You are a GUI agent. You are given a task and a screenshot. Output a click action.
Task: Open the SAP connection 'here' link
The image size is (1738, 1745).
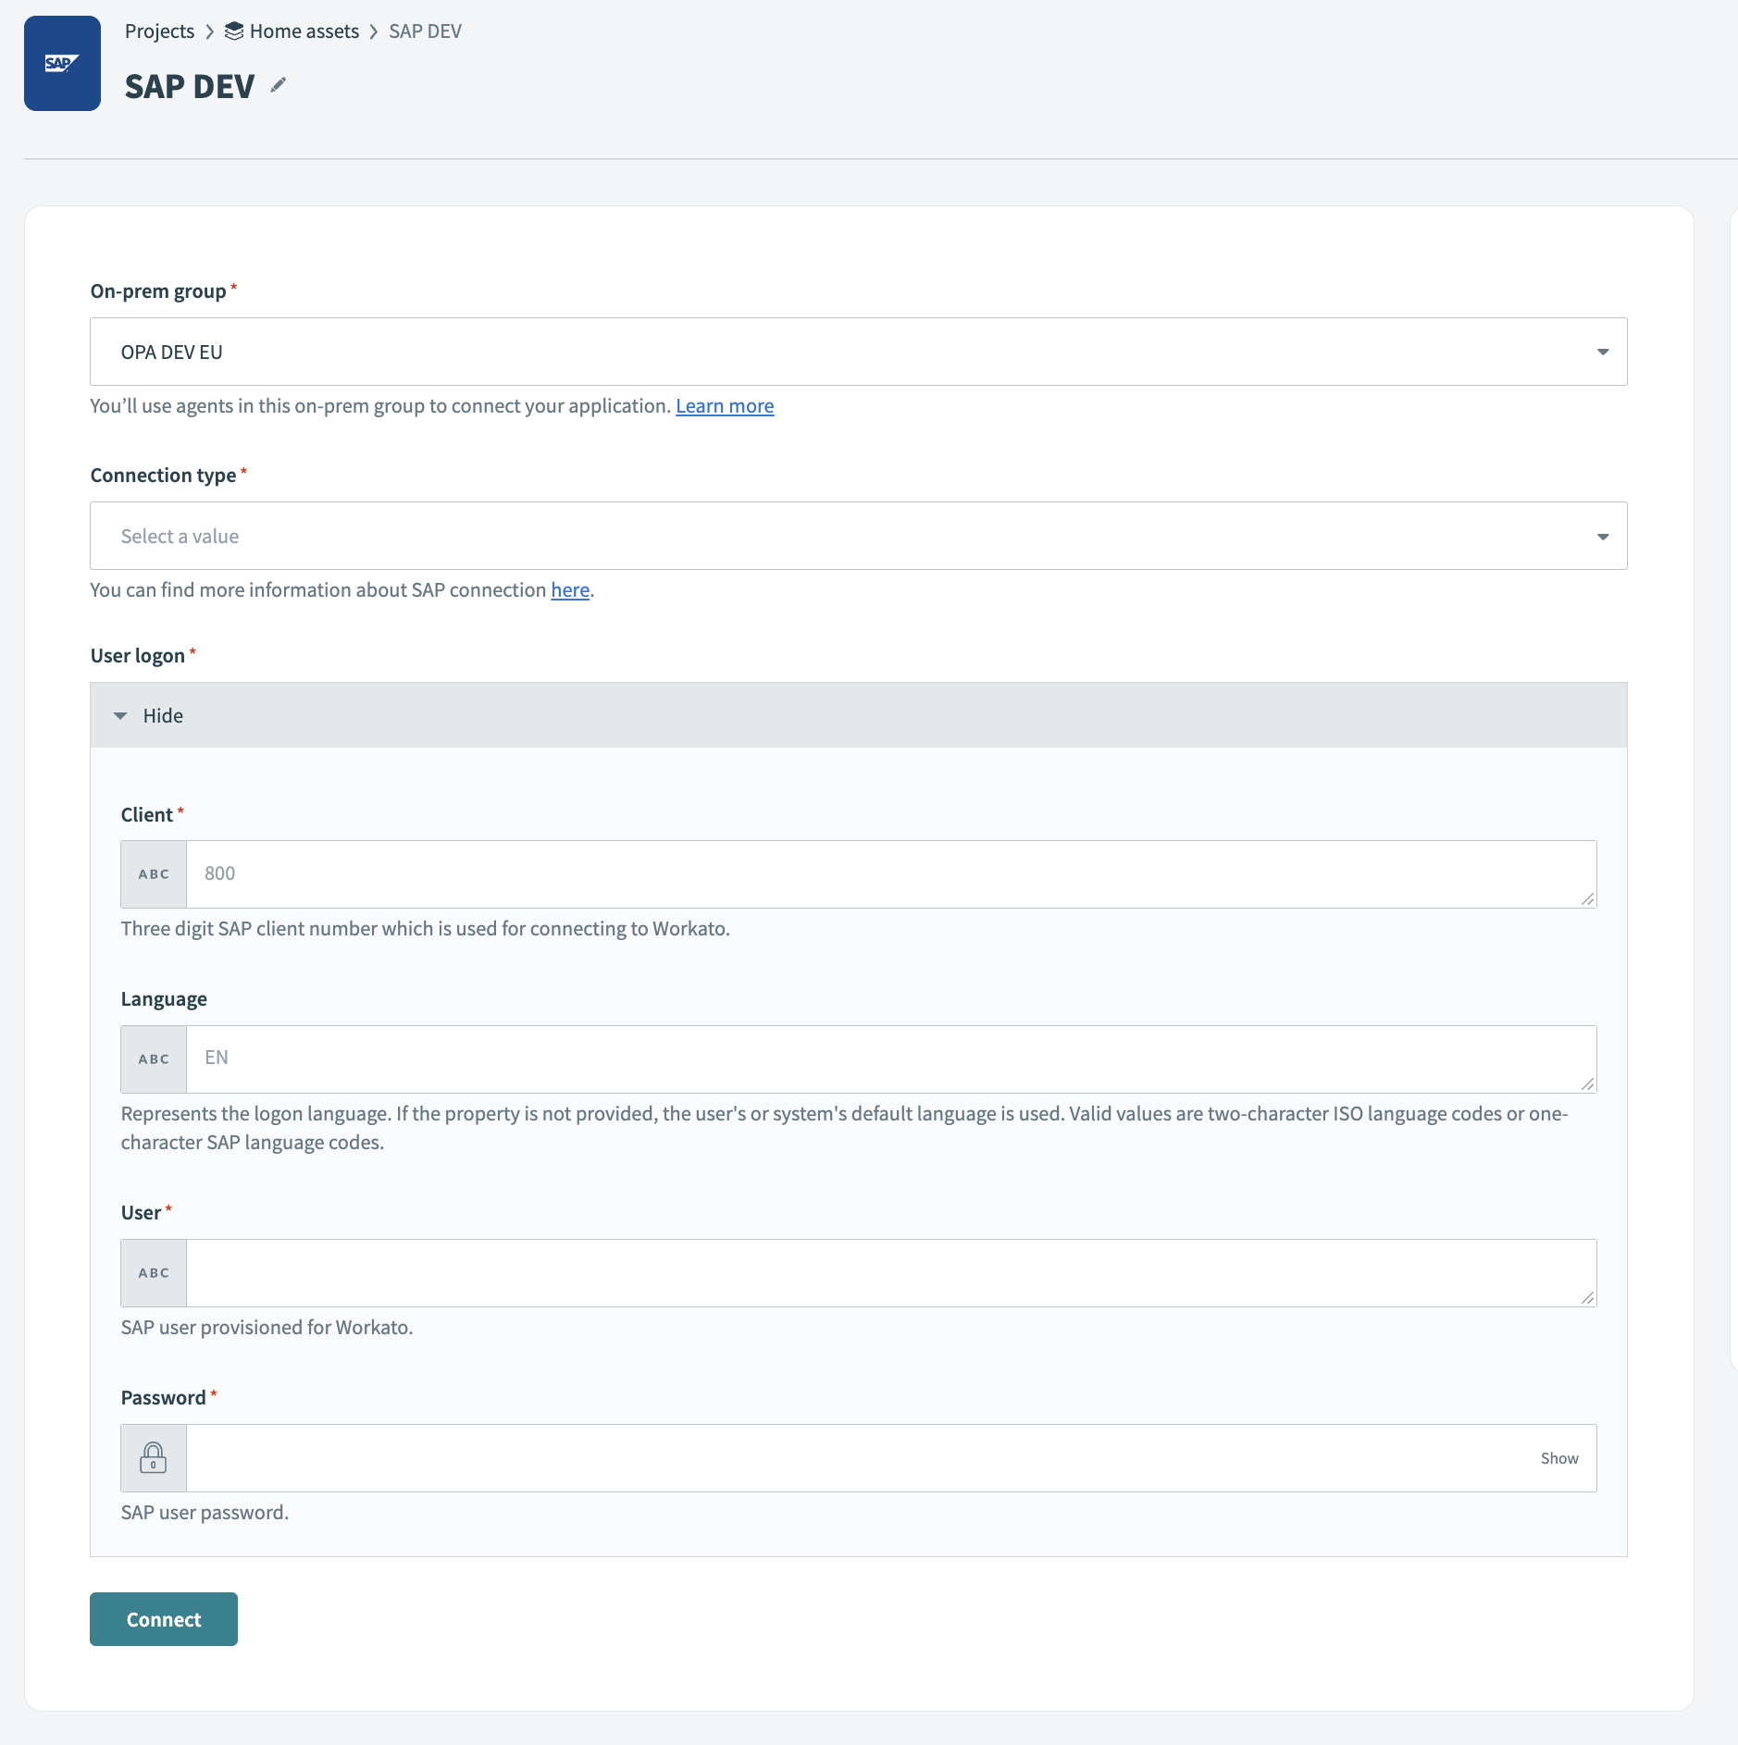click(x=570, y=590)
